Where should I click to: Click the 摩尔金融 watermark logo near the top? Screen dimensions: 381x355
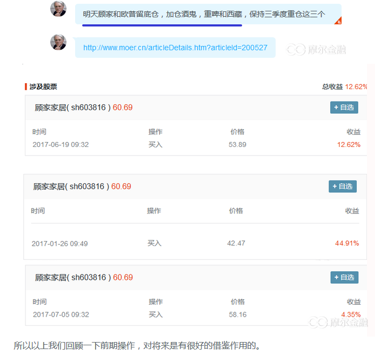[316, 50]
